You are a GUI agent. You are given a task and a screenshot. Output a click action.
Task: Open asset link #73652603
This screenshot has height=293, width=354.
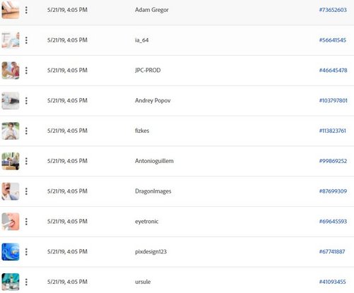point(333,10)
